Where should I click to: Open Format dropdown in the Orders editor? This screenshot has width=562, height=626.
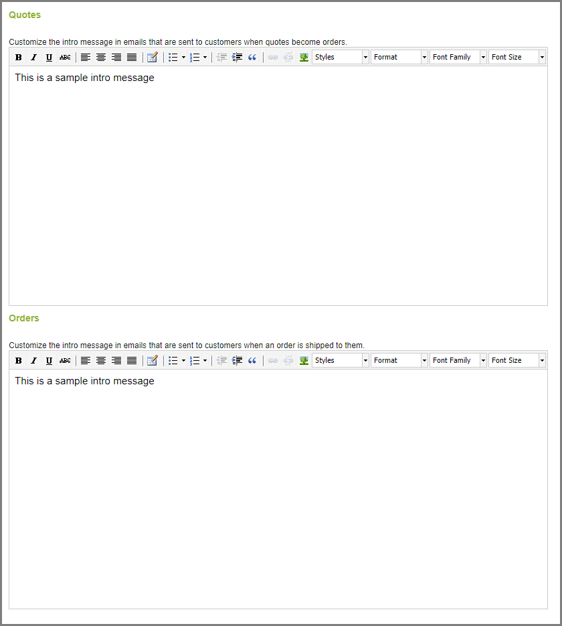point(399,360)
